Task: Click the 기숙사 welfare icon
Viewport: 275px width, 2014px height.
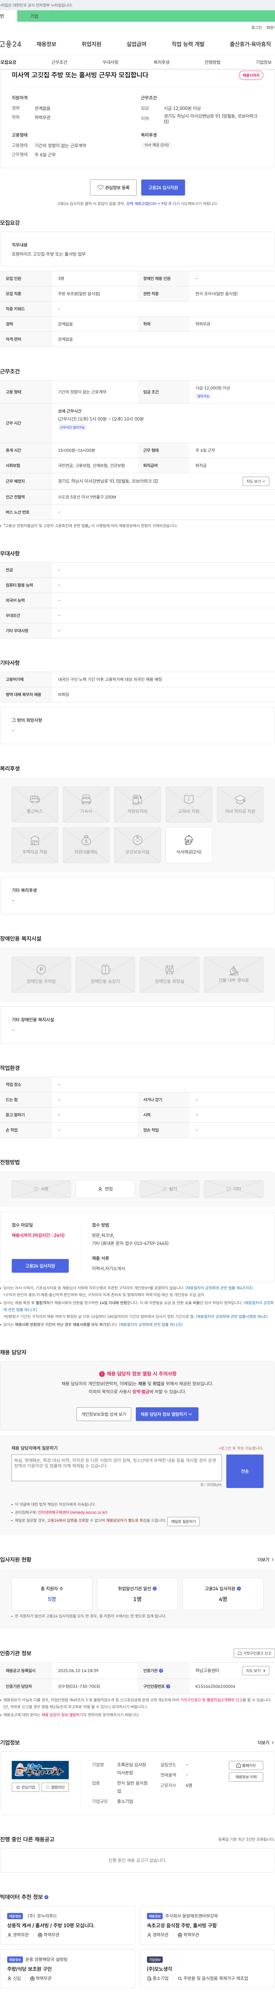Action: [86, 805]
